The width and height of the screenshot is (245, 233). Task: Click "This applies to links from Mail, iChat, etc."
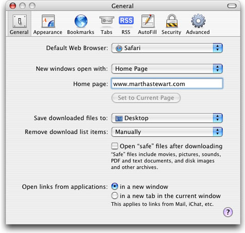tap(162, 204)
